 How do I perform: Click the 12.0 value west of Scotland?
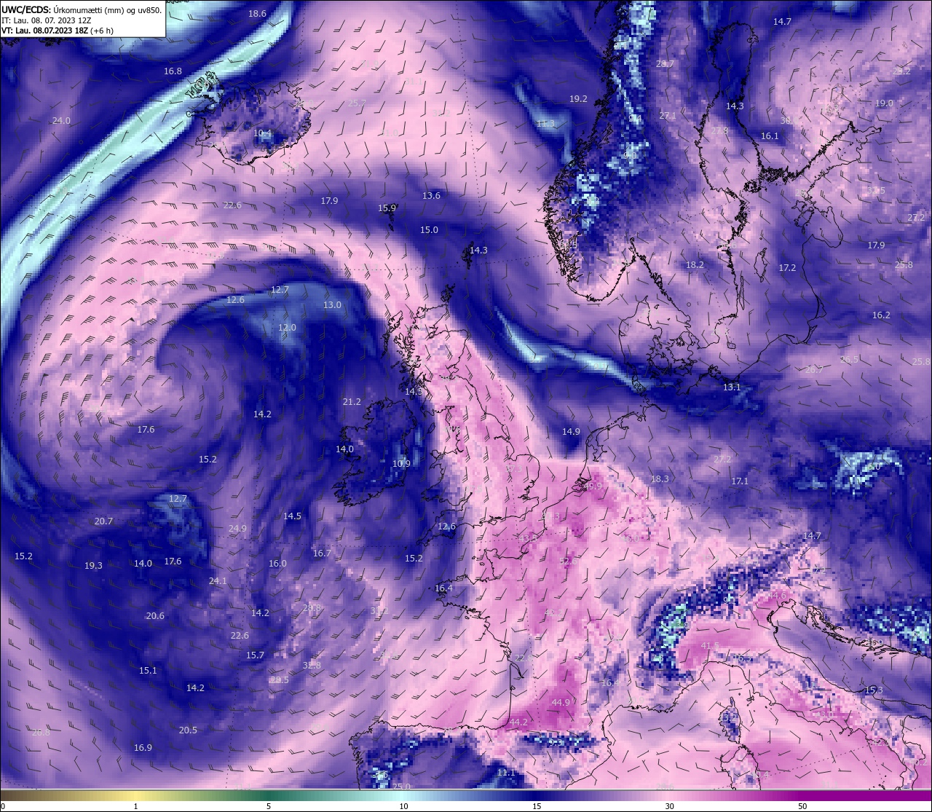click(287, 328)
